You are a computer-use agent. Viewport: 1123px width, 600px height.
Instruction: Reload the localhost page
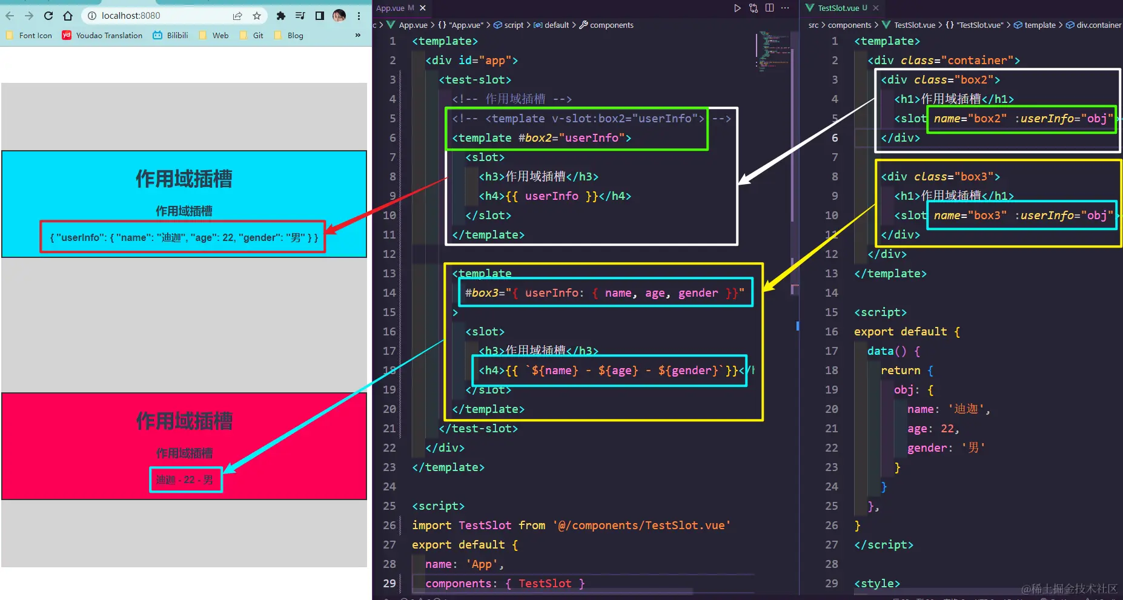coord(48,16)
